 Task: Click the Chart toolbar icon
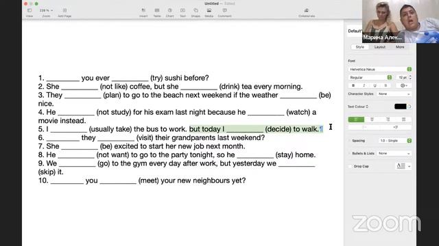(x=170, y=11)
